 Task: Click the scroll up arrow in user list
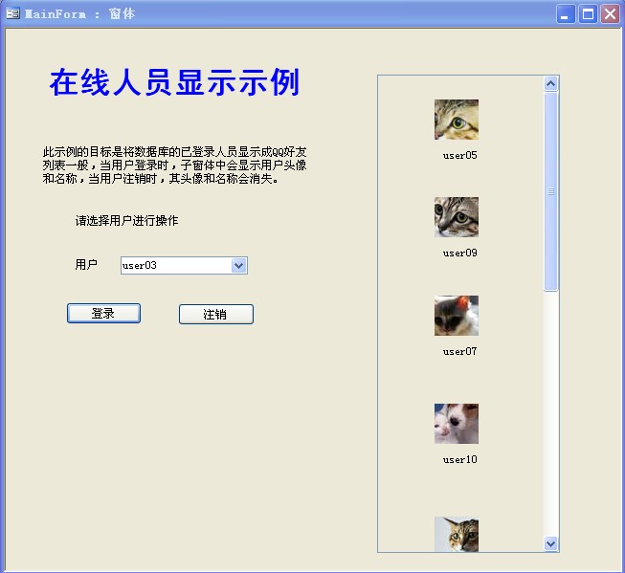tap(551, 83)
